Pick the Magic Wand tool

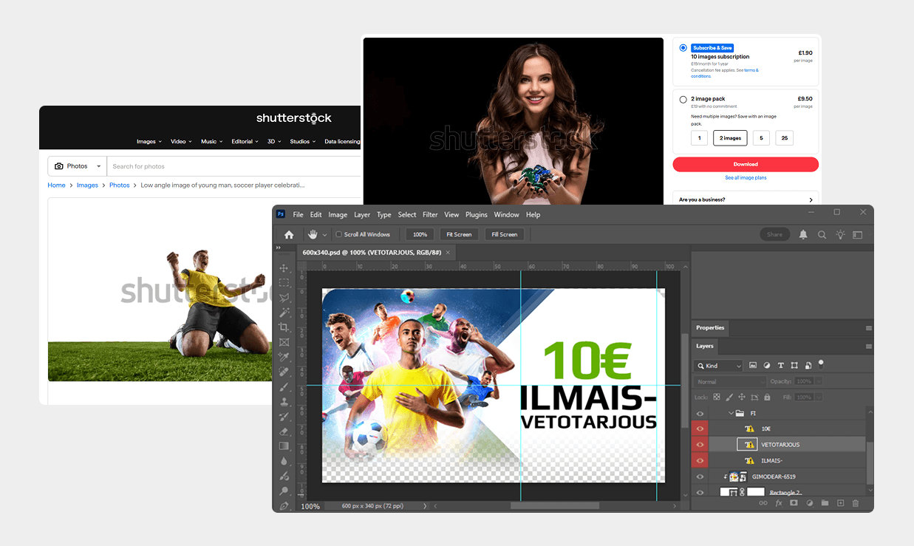tap(284, 313)
